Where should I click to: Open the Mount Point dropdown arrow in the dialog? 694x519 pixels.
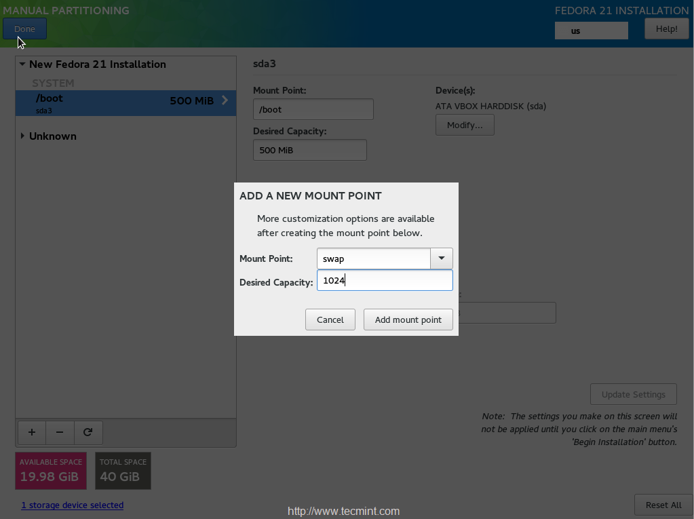(441, 258)
